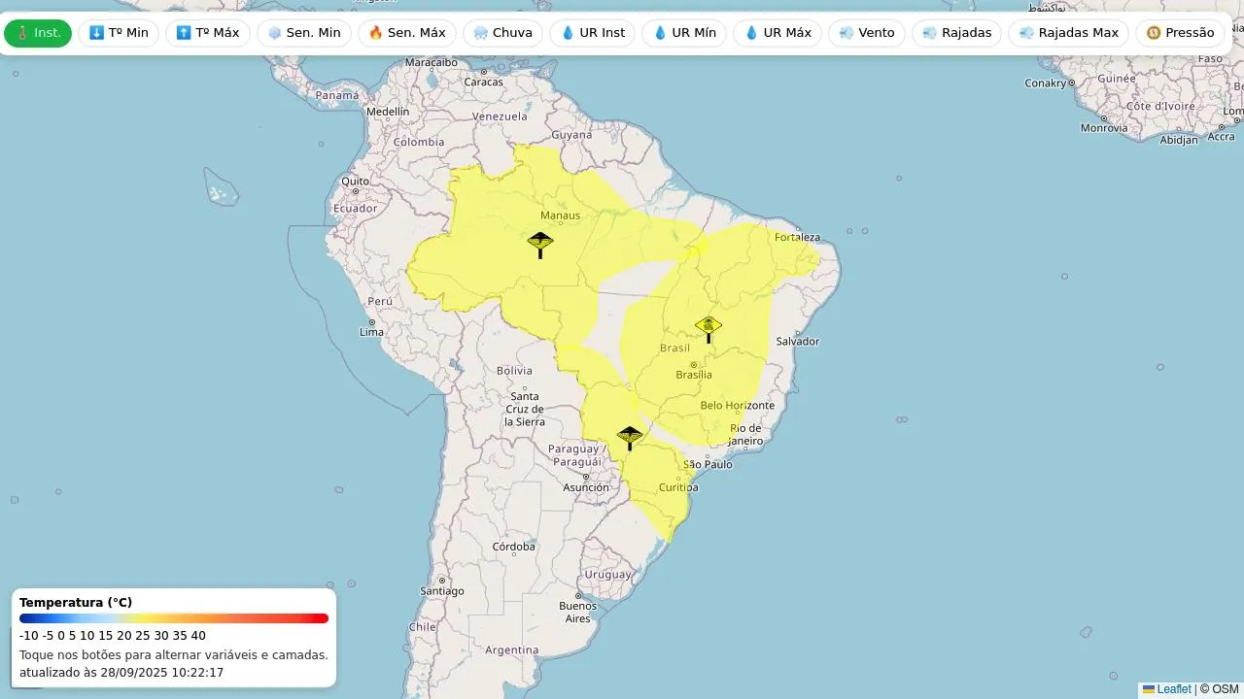The height and width of the screenshot is (699, 1244).
Task: Select UR Inst humidity layer
Action: pyautogui.click(x=592, y=33)
